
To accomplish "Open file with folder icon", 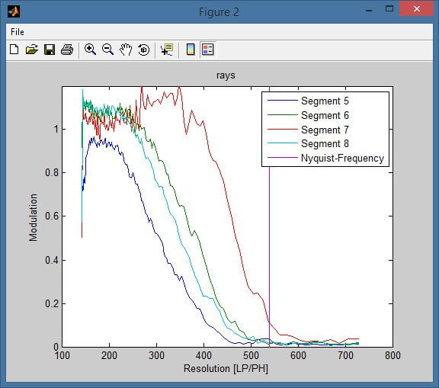I will point(32,50).
